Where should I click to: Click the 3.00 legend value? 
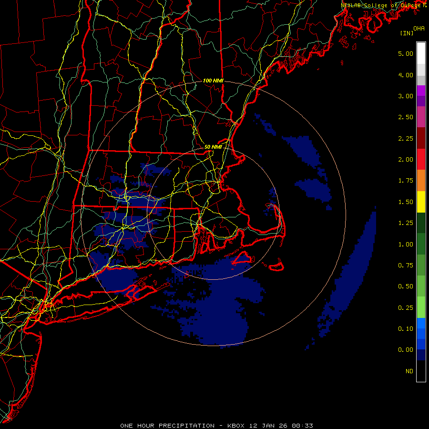pos(406,96)
